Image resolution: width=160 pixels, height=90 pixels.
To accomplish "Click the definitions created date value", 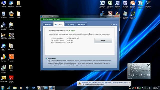I will coord(73,38).
